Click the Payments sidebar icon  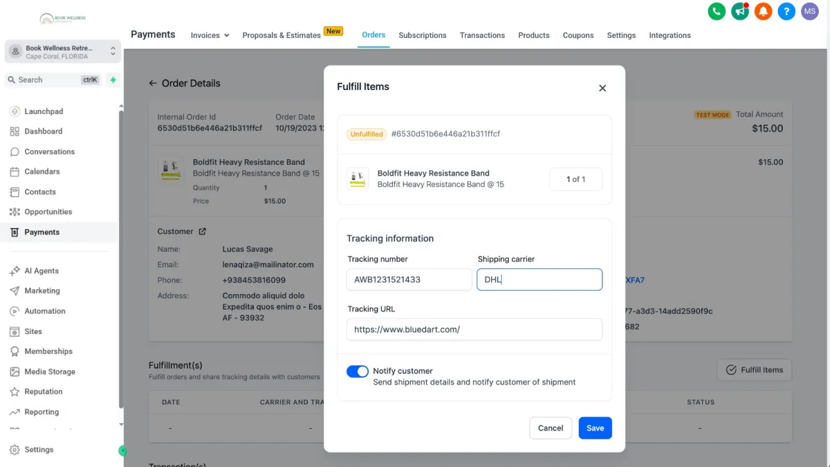pyautogui.click(x=15, y=232)
